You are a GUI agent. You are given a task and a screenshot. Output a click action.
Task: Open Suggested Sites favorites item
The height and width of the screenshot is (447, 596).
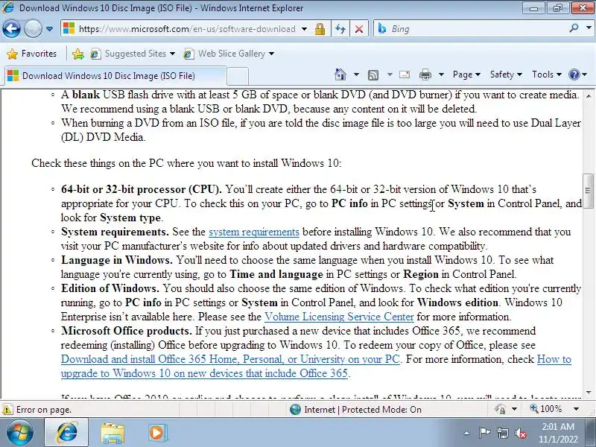pos(133,54)
